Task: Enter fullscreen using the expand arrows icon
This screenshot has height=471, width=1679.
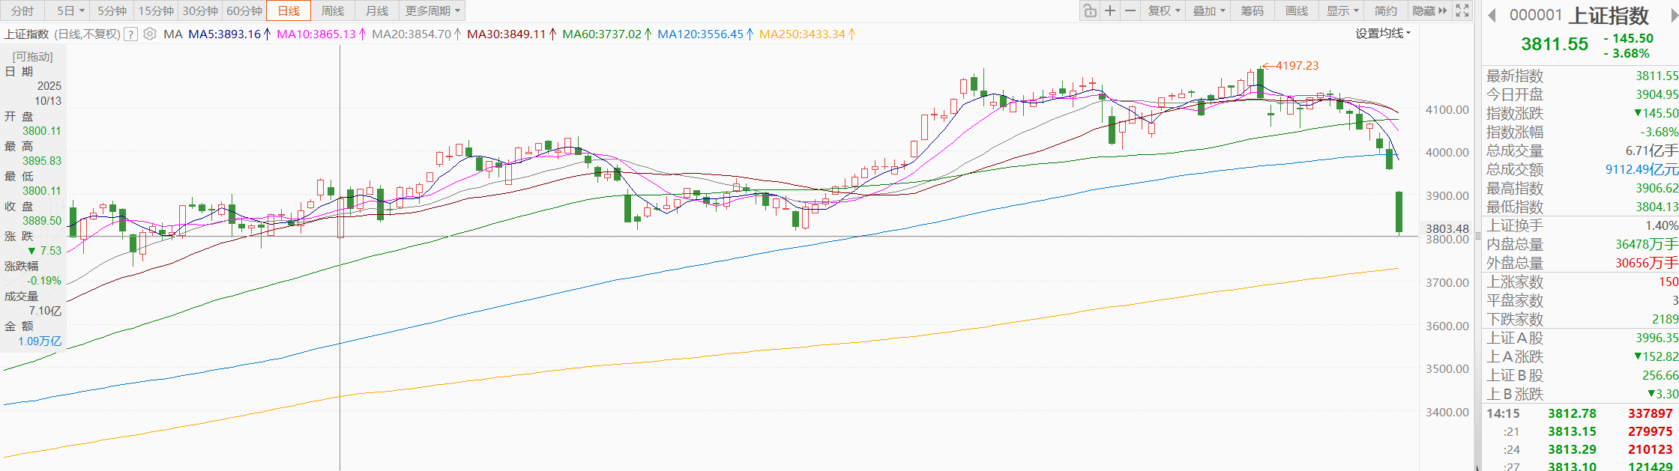Action: tap(1462, 10)
